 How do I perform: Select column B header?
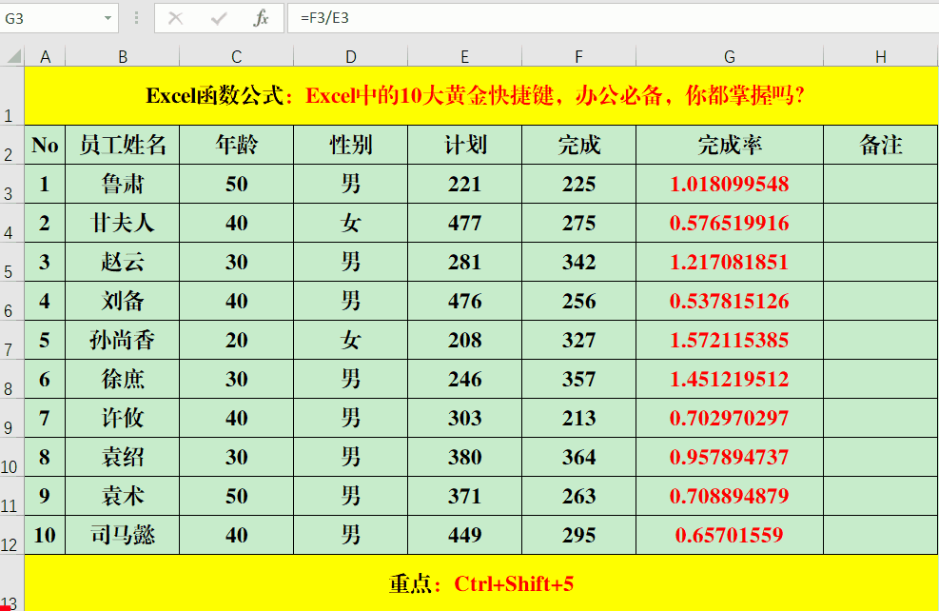click(122, 57)
